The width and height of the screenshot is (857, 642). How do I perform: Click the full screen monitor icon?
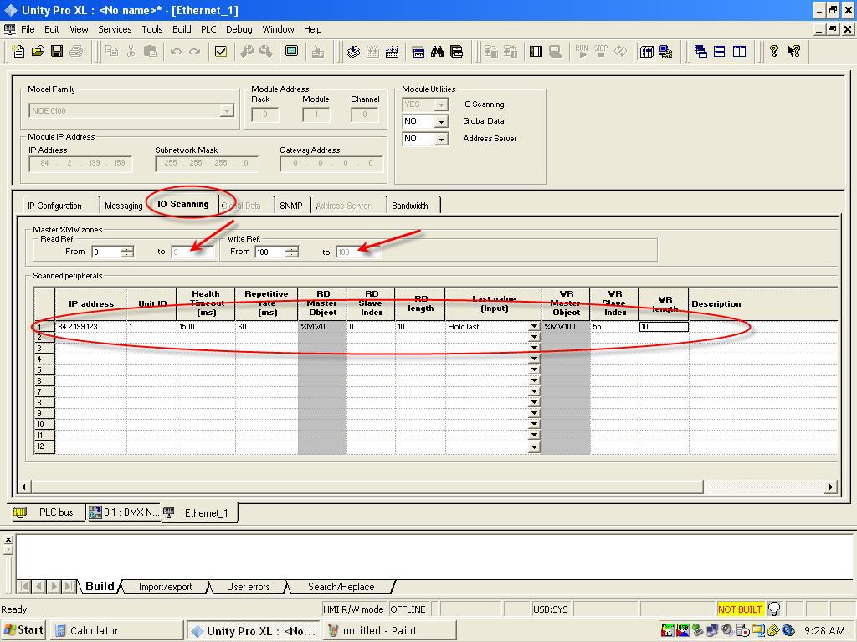(x=292, y=51)
